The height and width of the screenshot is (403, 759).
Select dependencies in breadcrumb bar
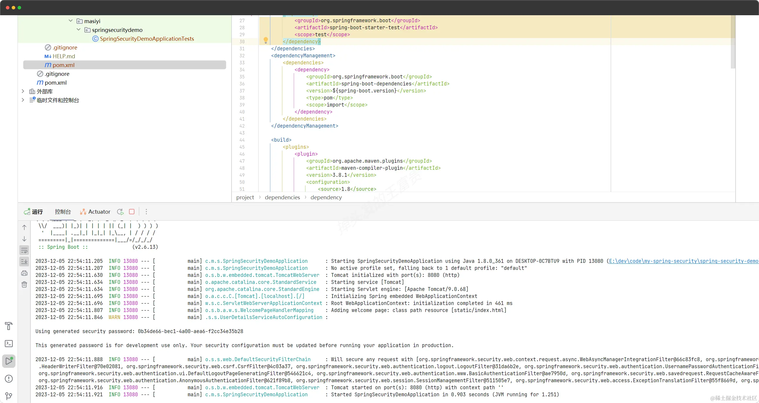(282, 197)
